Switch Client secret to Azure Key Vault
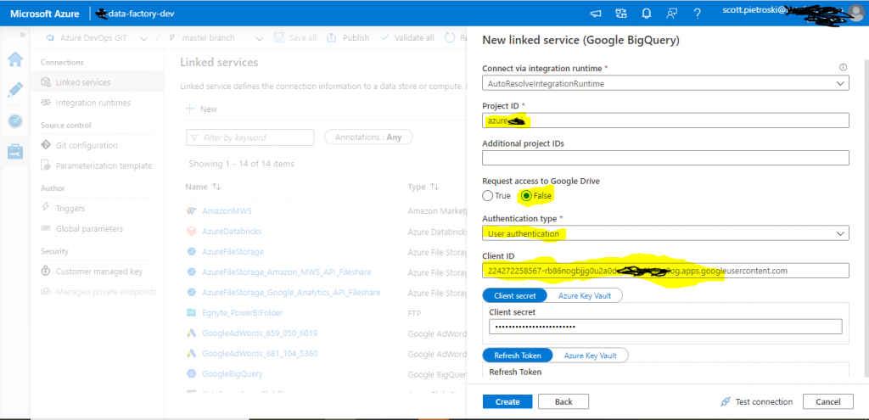Screen dimensions: 869x420 (585, 295)
